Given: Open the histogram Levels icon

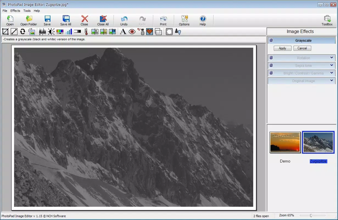Looking at the screenshot, I should tap(42, 32).
